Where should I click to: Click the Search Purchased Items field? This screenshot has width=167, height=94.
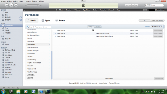point(39,27)
